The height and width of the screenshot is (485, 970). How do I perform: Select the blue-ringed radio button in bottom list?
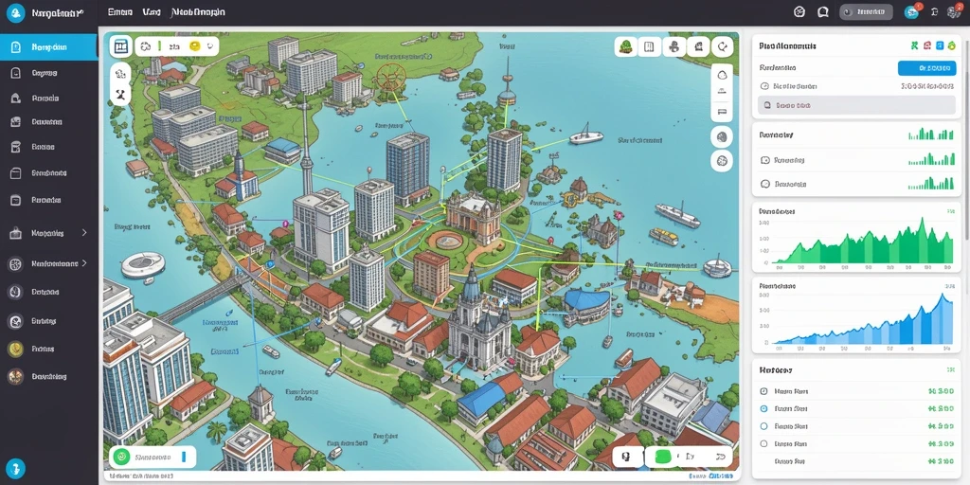click(763, 409)
